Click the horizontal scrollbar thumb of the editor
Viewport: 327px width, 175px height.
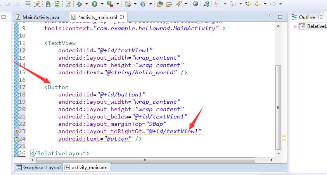point(146,160)
